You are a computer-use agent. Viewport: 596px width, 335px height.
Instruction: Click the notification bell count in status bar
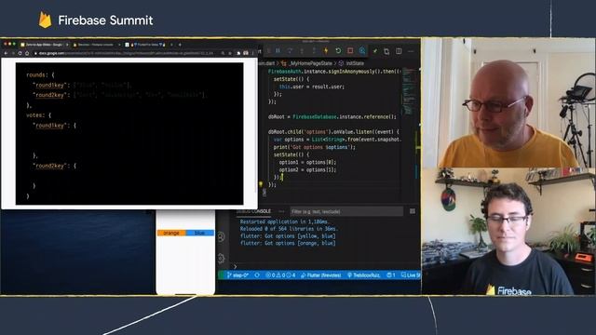[x=391, y=275]
